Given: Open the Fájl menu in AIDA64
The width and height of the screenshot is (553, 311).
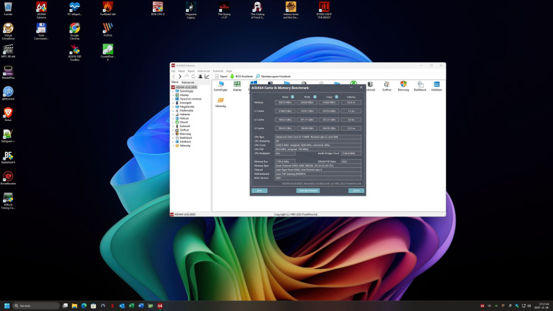Looking at the screenshot, I should click(174, 71).
